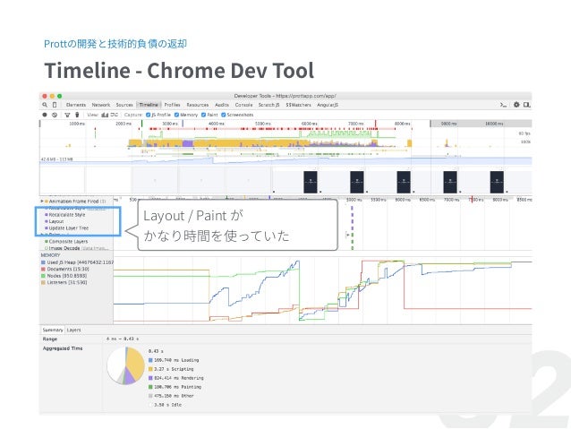Switch to the Audits tab

(x=222, y=105)
